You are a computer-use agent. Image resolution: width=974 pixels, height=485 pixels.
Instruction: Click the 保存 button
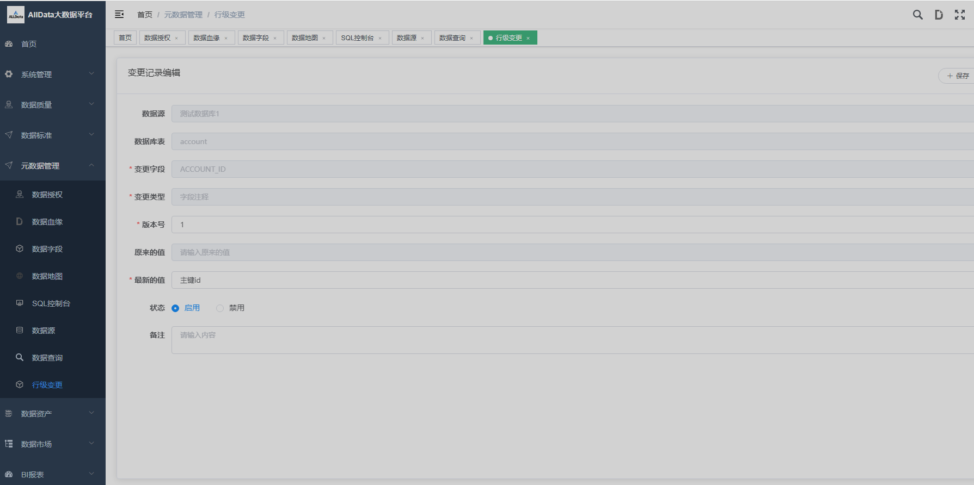(x=958, y=76)
